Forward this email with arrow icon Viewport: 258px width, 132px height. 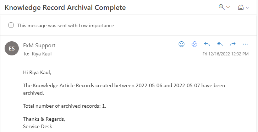point(232,44)
